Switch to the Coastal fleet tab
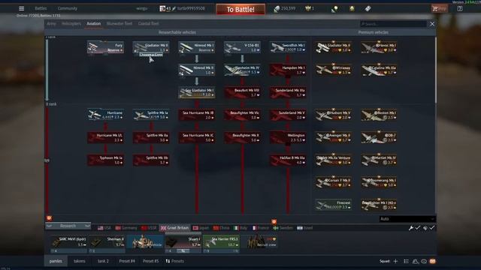Image resolution: width=481 pixels, height=270 pixels. click(x=149, y=23)
